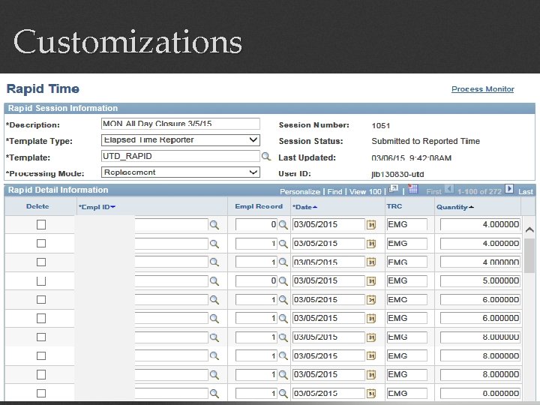Click the TRC column header
The image size is (540, 405).
394,206
